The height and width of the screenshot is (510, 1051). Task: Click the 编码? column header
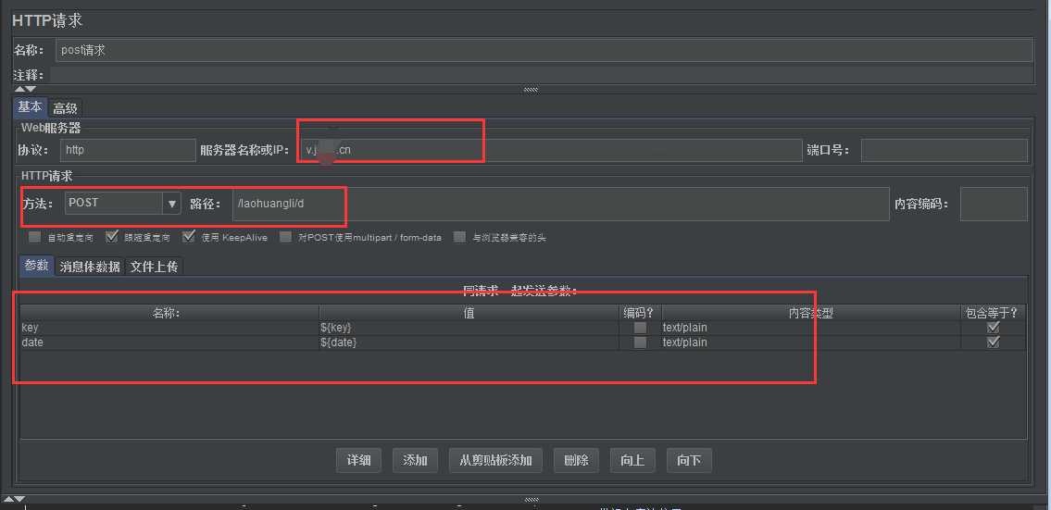640,313
